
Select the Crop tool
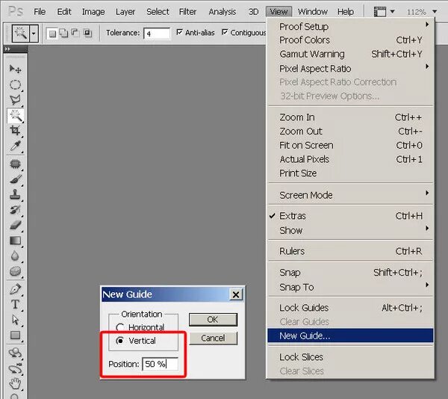click(x=15, y=131)
